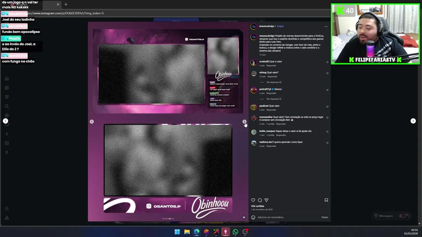Like vtrhug's comment
This screenshot has width=422, height=237.
coord(327,73)
